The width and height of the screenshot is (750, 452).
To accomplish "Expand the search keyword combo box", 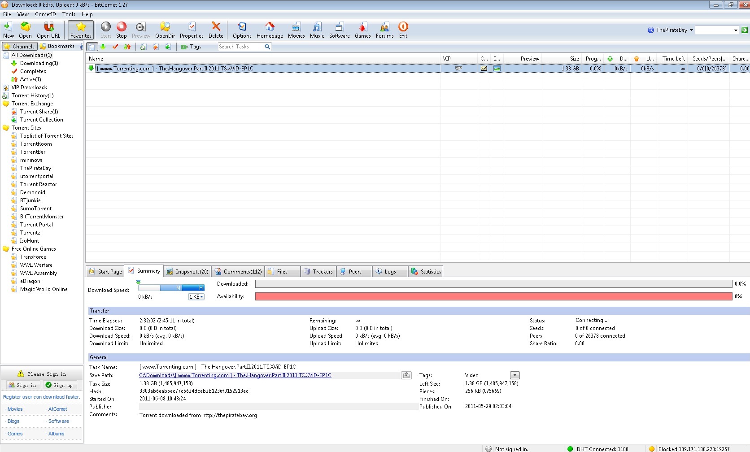I will [x=736, y=30].
